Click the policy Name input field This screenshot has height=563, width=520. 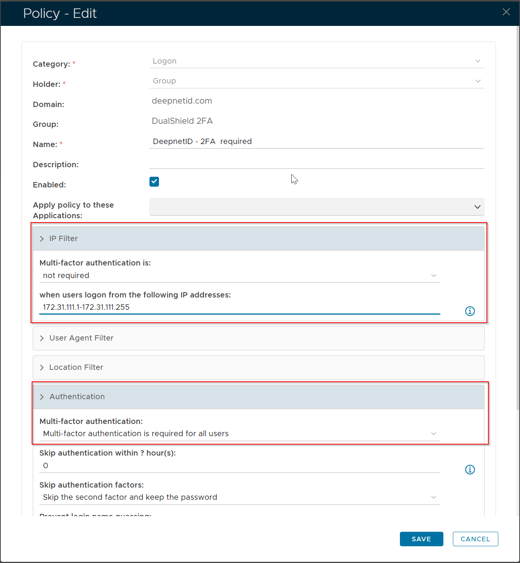pos(316,142)
